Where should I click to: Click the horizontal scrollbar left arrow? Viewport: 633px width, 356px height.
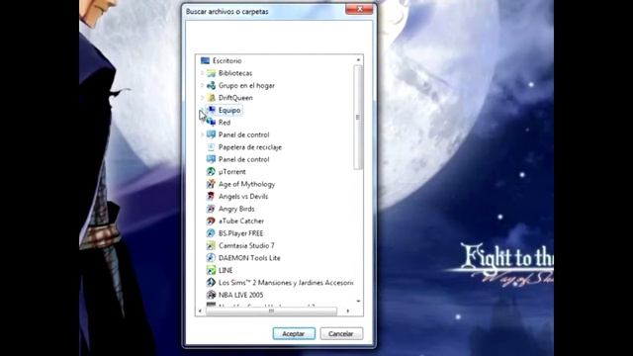pos(200,311)
